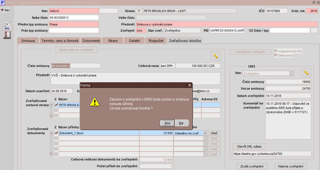Click the currency field CZK
This screenshot has width=320, height=170.
pos(214,66)
